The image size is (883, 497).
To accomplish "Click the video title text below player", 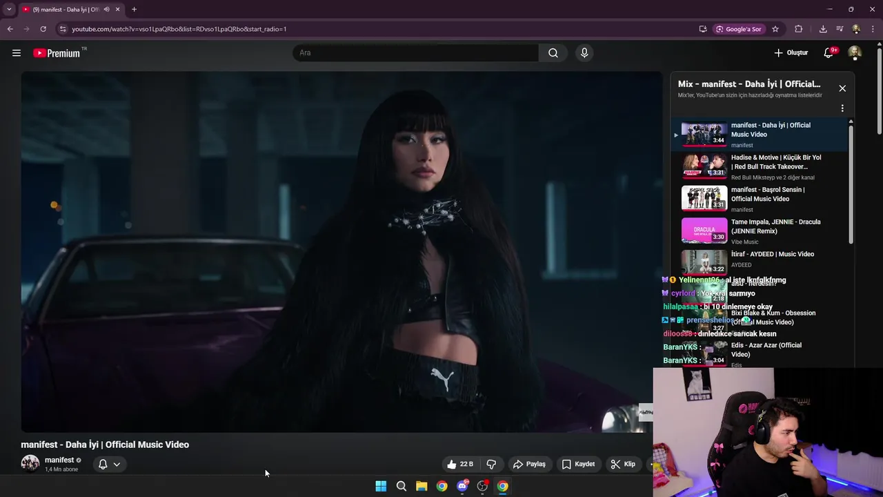I will [105, 445].
